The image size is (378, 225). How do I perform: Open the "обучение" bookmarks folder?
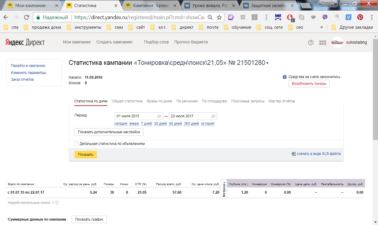pos(237,27)
